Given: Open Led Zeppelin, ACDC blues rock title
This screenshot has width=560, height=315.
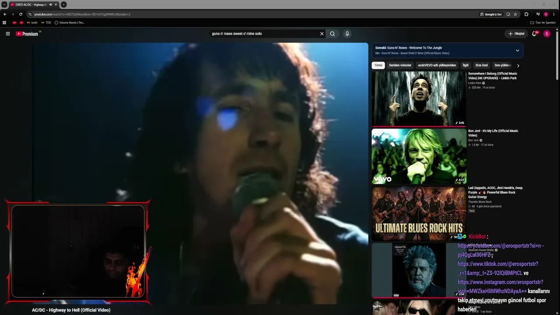Looking at the screenshot, I should (495, 192).
